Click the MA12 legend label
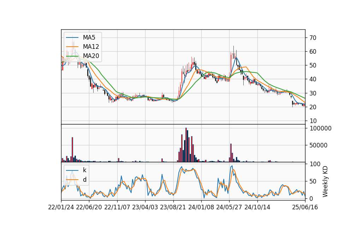 91,47
